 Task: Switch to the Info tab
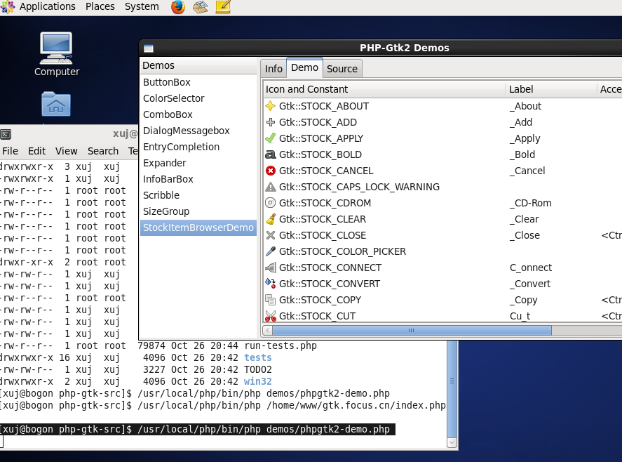pyautogui.click(x=273, y=68)
